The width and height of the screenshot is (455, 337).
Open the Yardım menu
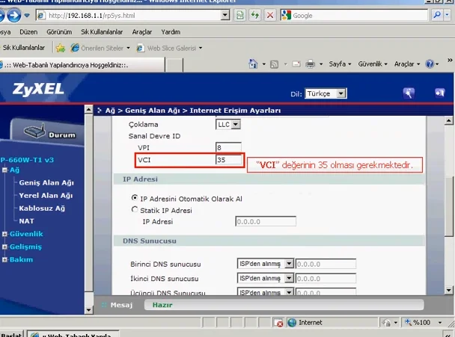point(171,32)
